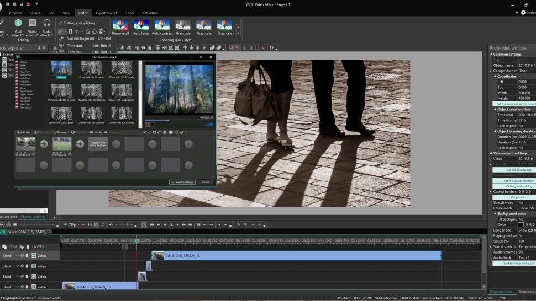
Task: Select Cut out fragment menu entry
Action: tap(81, 39)
